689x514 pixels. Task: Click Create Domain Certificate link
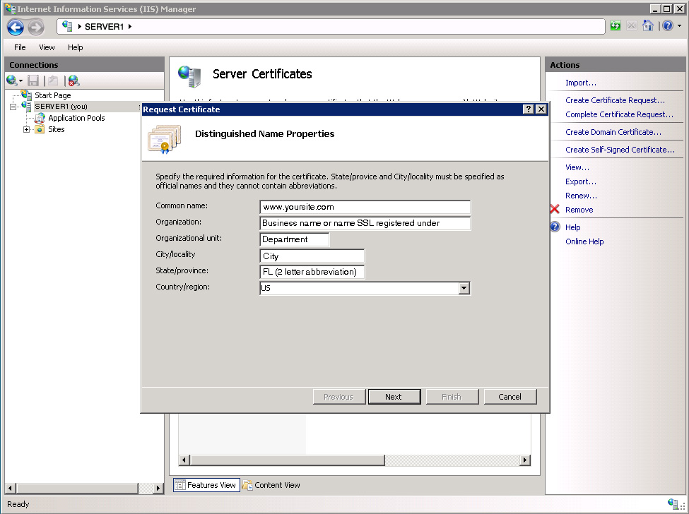click(x=613, y=132)
